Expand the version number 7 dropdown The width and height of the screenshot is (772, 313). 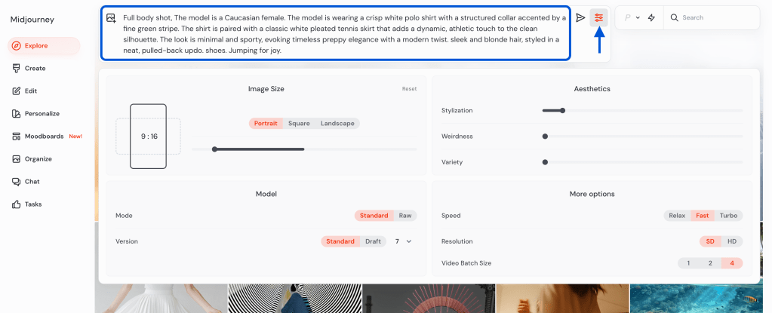click(x=403, y=241)
